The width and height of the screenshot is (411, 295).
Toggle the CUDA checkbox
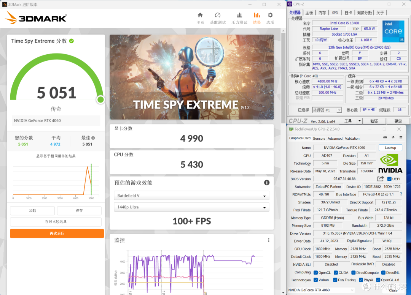click(336, 273)
